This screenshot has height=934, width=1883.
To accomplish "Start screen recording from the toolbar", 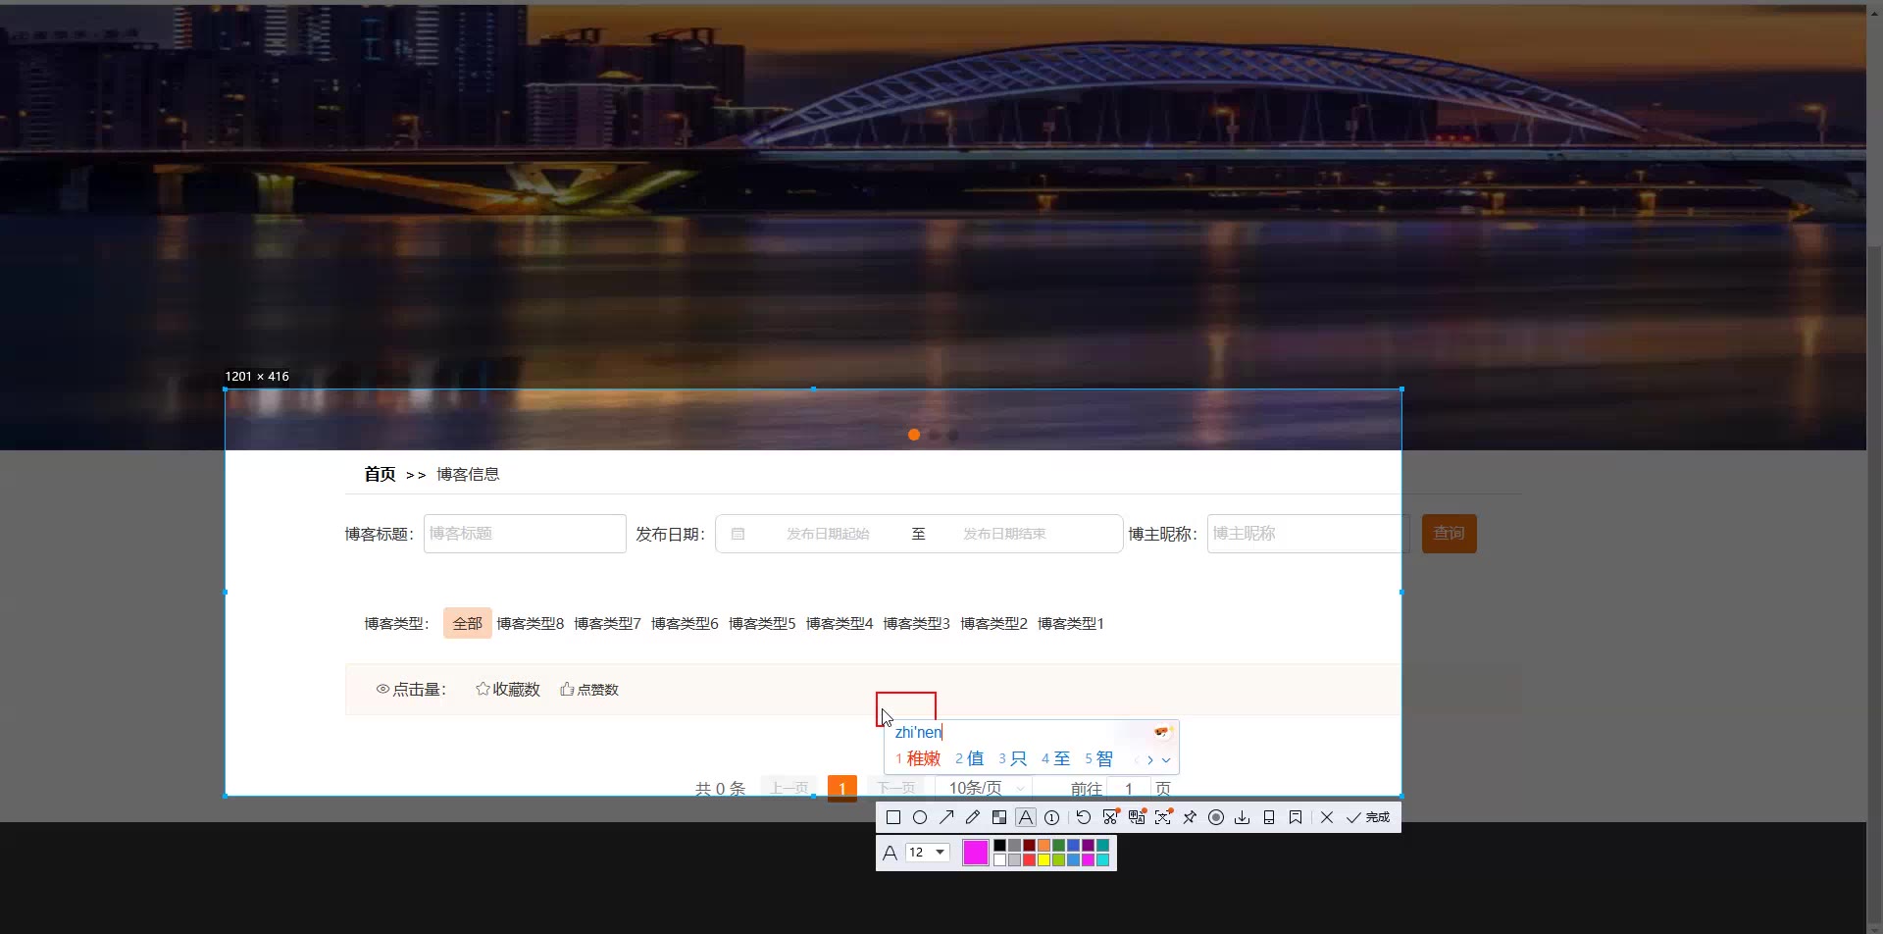I will click(1216, 817).
